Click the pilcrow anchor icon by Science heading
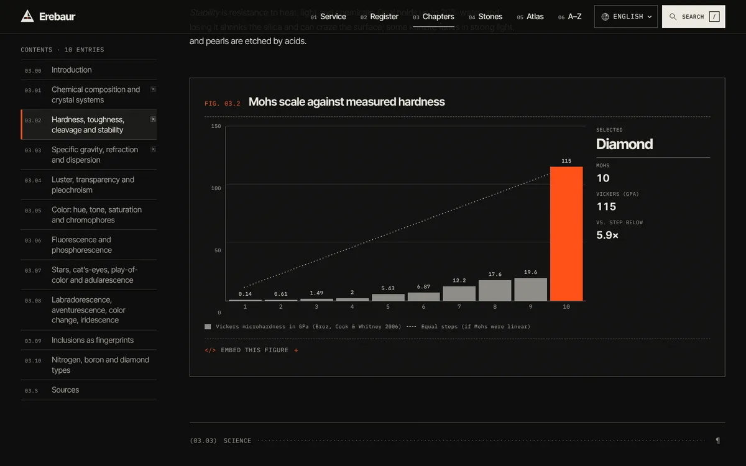 [718, 441]
